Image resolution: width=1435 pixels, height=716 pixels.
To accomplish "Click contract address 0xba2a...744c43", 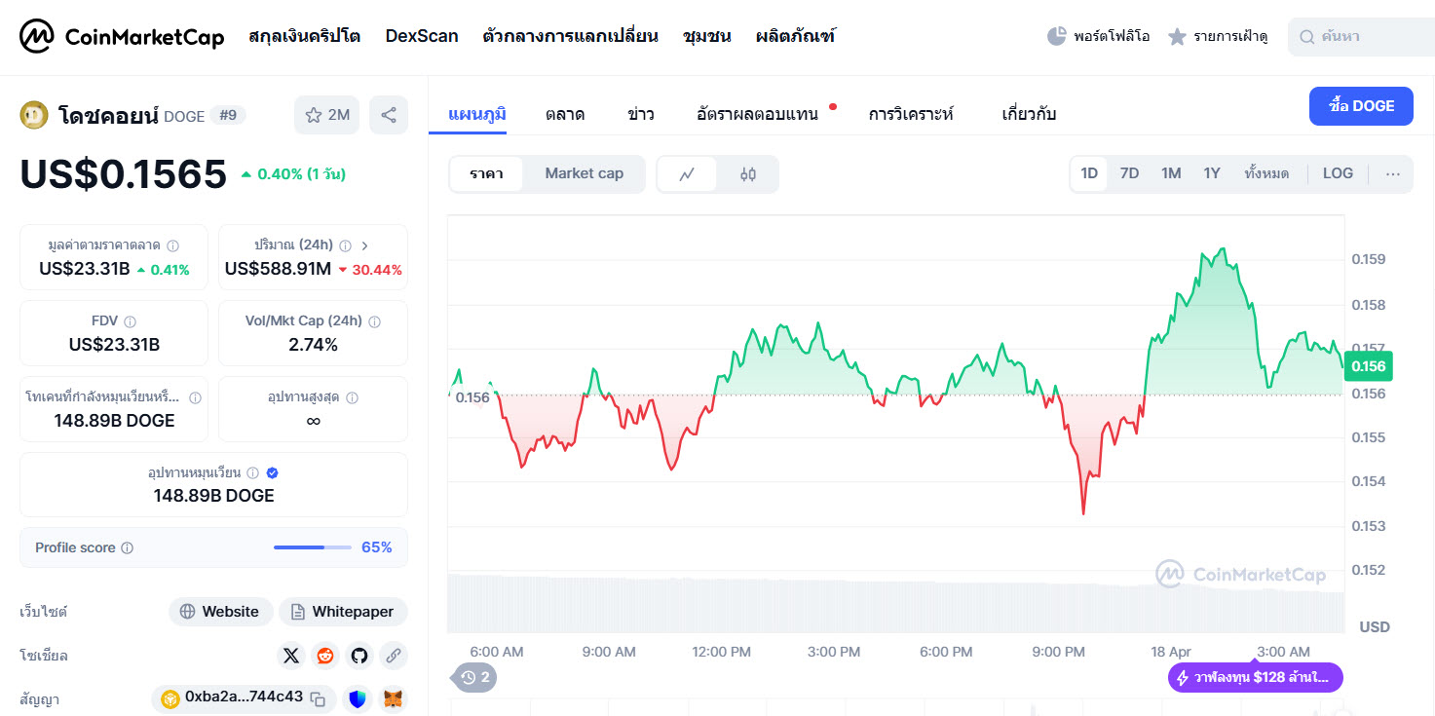I will pyautogui.click(x=244, y=697).
